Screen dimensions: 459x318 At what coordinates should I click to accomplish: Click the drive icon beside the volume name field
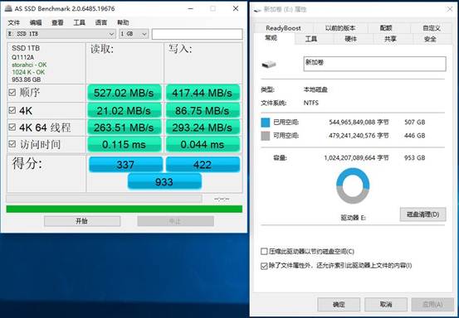pos(269,64)
